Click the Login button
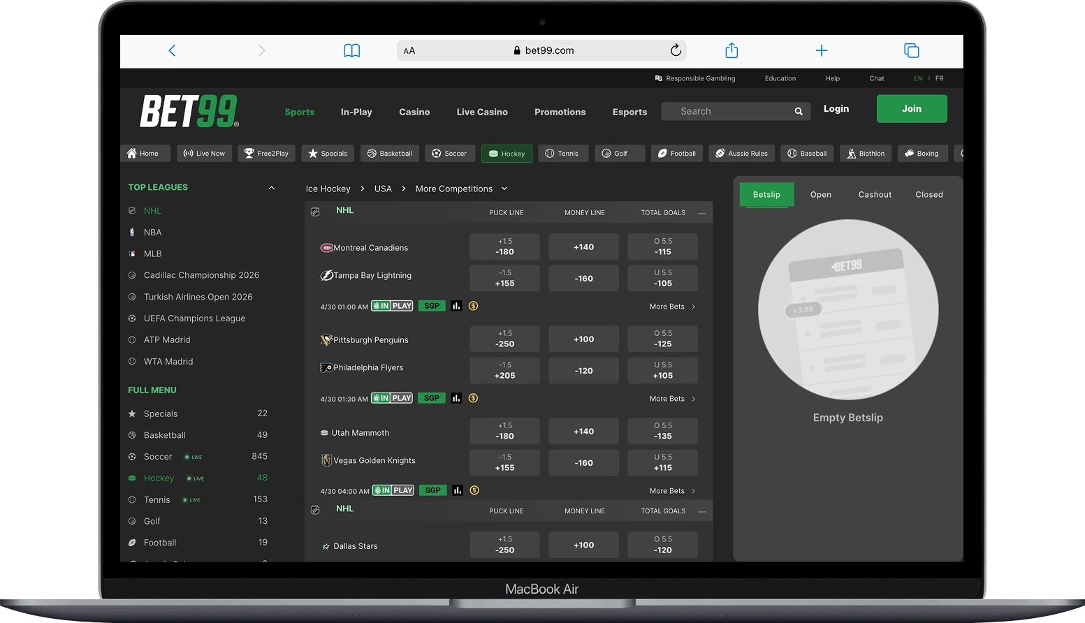The image size is (1085, 623). click(x=836, y=109)
